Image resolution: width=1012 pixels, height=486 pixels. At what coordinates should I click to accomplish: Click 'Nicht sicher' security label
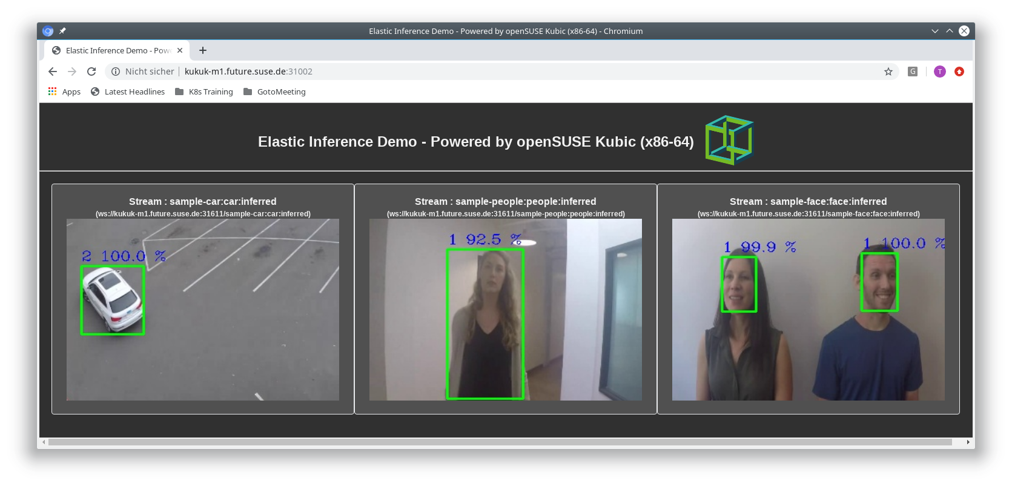coord(150,72)
